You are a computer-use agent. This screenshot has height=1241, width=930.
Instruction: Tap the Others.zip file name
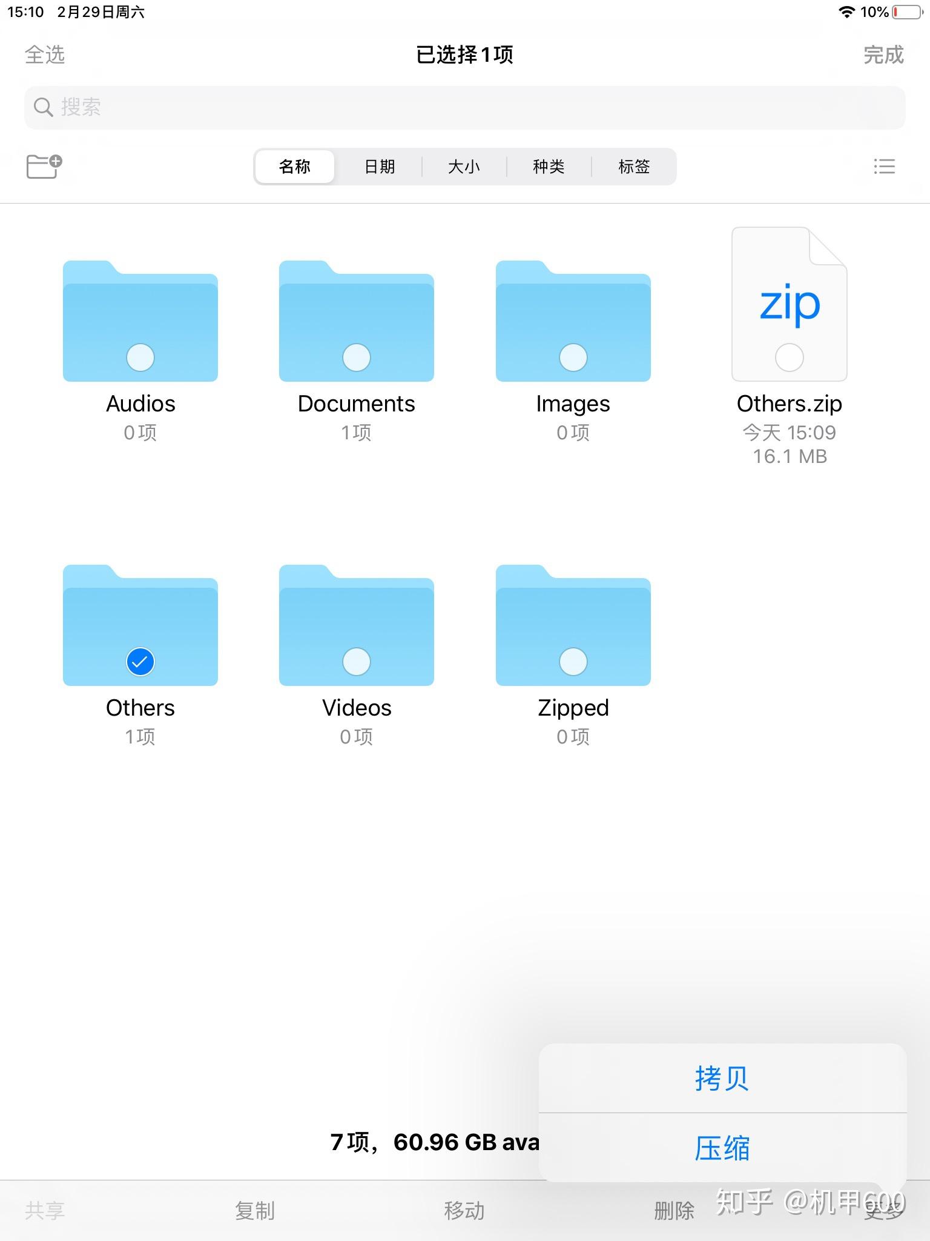pyautogui.click(x=790, y=404)
